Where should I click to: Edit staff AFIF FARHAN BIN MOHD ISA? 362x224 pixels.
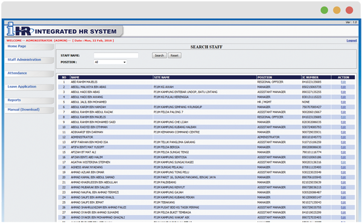343,142
